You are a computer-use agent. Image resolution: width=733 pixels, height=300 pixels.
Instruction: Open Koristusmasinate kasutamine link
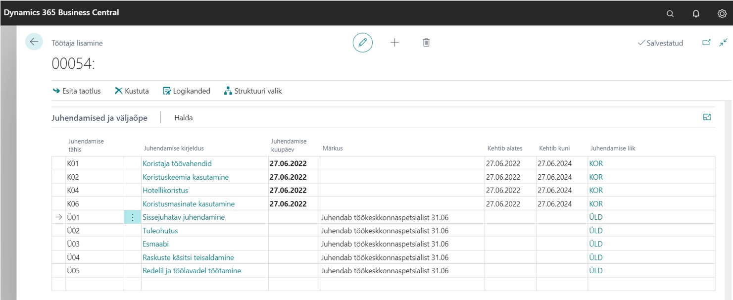point(189,203)
